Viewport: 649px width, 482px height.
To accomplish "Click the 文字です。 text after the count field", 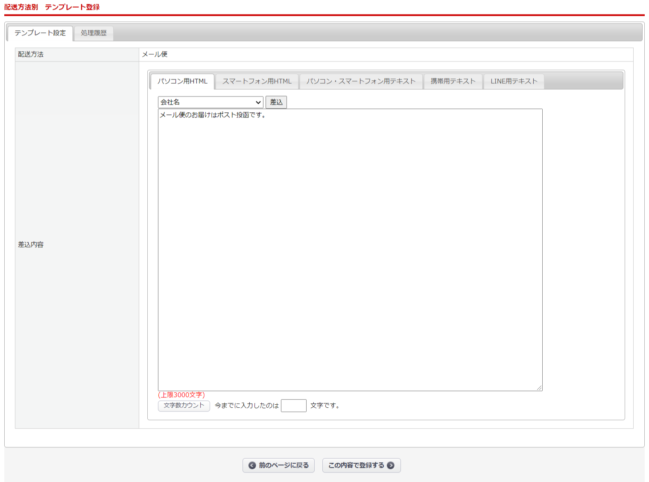I will click(x=325, y=406).
